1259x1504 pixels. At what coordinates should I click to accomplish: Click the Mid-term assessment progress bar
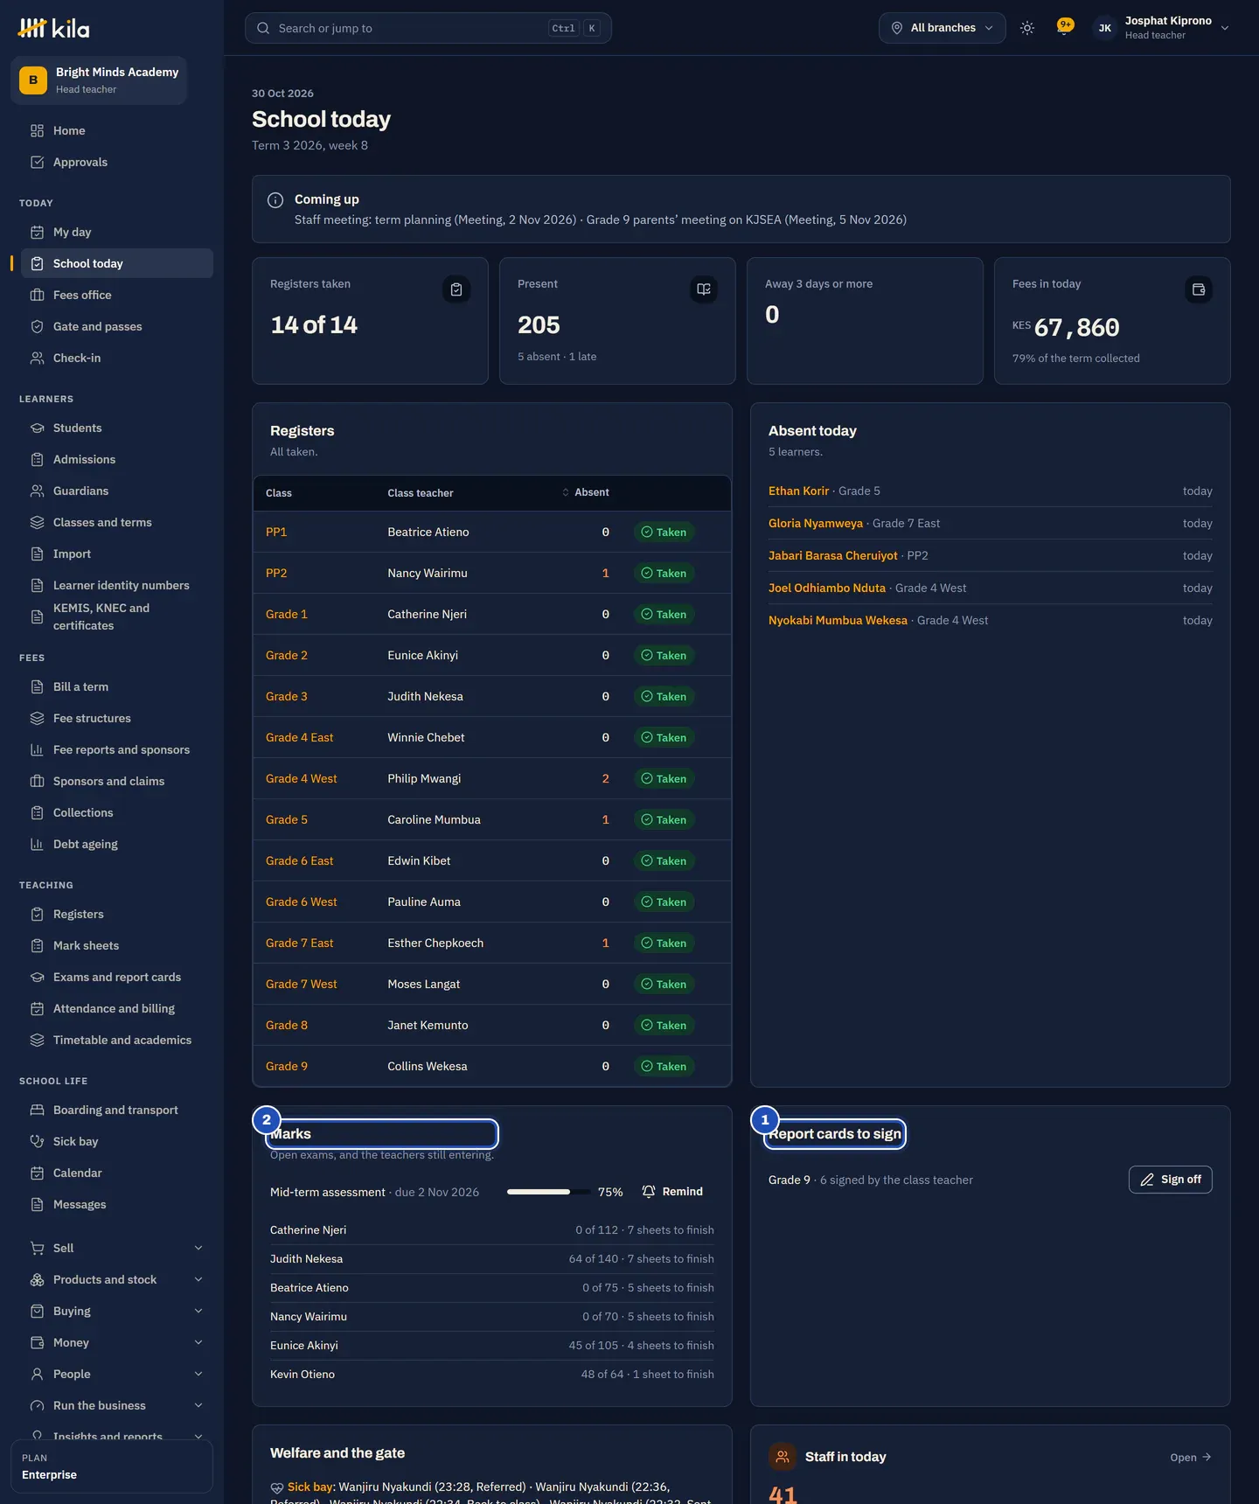pos(547,1192)
